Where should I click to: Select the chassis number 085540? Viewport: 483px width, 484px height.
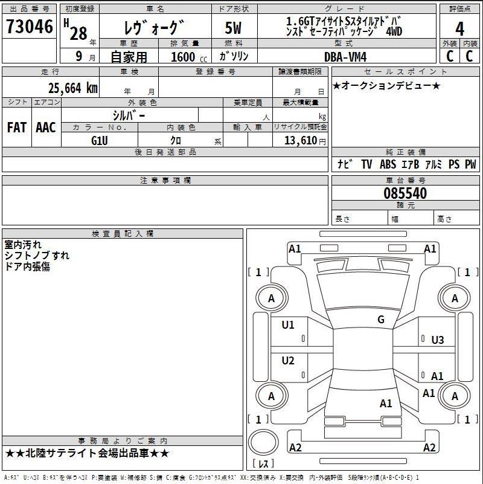(405, 193)
